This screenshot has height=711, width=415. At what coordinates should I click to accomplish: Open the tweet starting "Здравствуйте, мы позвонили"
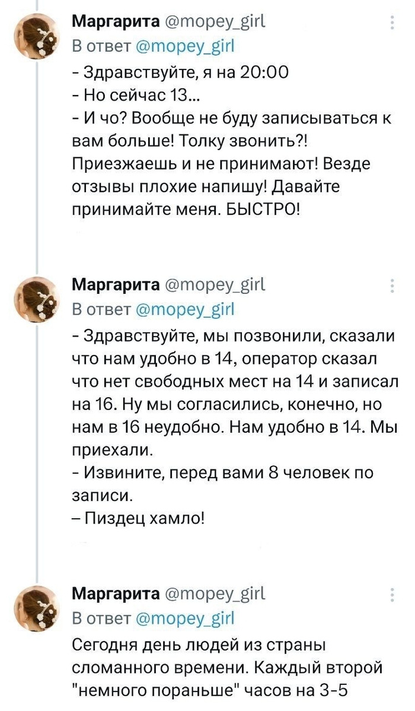point(231,410)
